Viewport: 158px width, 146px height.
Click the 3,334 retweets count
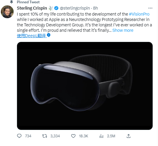(55, 136)
